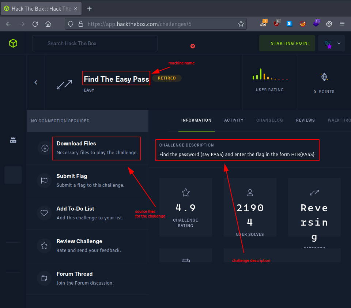351x308 pixels.
Task: Click the star icon for Review Challenge
Action: (45, 246)
